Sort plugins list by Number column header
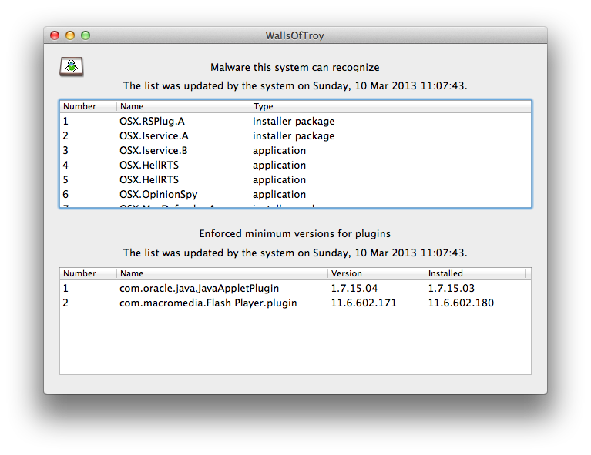This screenshot has width=591, height=455. [87, 273]
